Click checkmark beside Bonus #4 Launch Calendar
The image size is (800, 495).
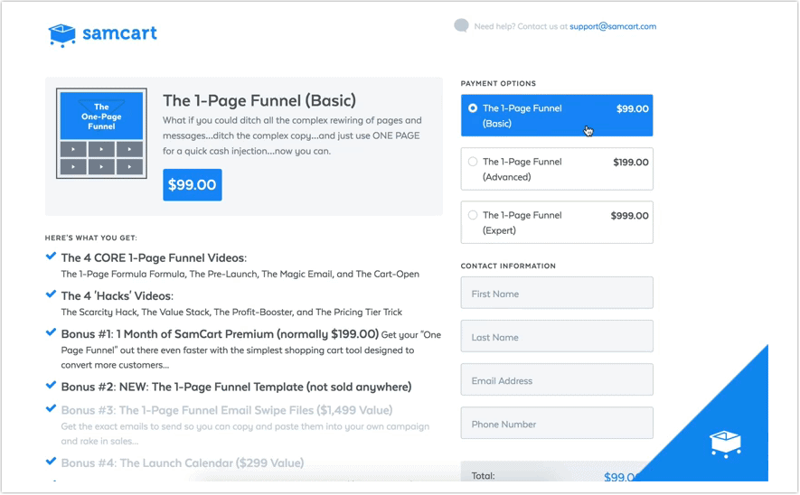click(x=51, y=462)
